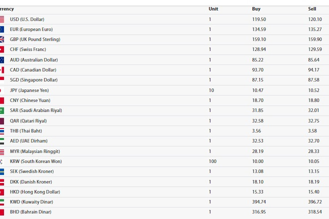Screen dimensions: 329x219
Task: Click the Canadian flag icon beside CAD
Action: pyautogui.click(x=2, y=70)
